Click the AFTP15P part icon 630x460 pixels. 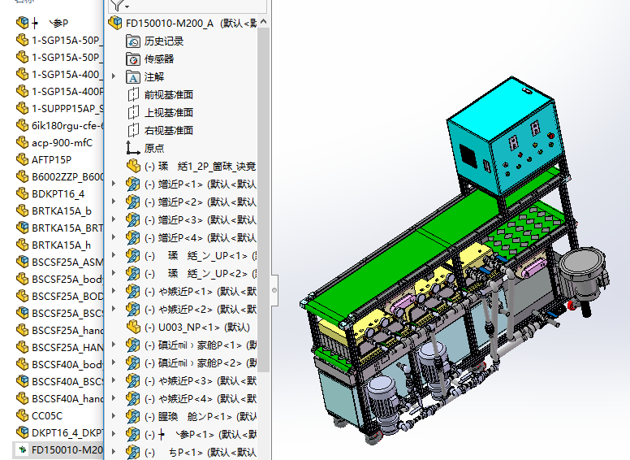[23, 159]
